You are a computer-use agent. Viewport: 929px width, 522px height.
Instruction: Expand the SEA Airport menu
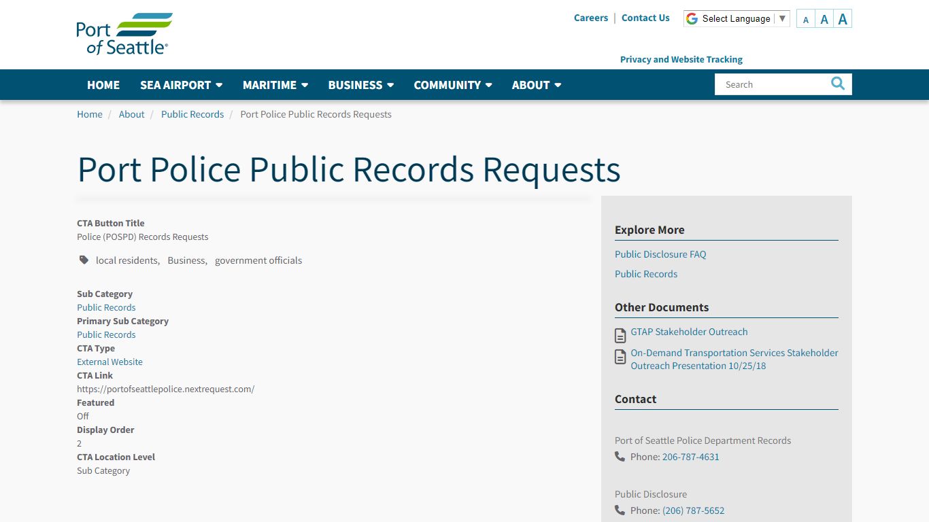point(182,85)
